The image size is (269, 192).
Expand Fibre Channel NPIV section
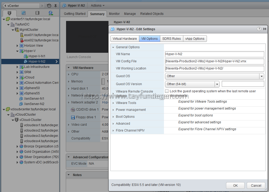113,131
